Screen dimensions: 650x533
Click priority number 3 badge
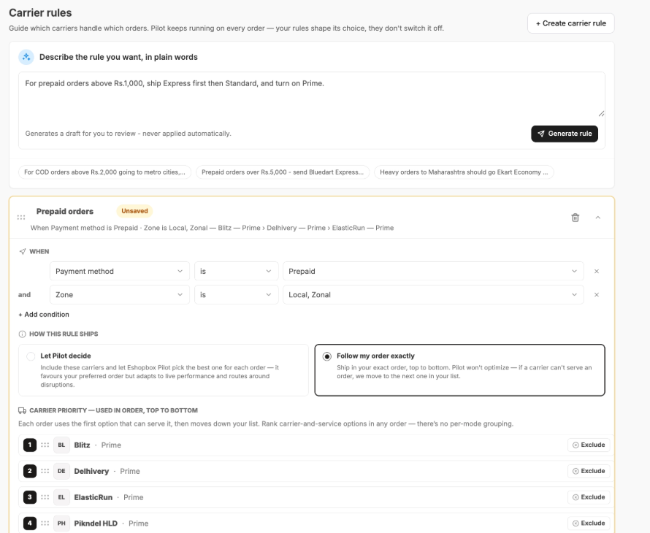(30, 497)
